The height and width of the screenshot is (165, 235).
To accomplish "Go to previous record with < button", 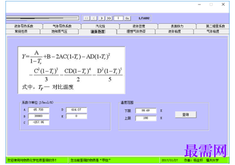I will 94,18.
